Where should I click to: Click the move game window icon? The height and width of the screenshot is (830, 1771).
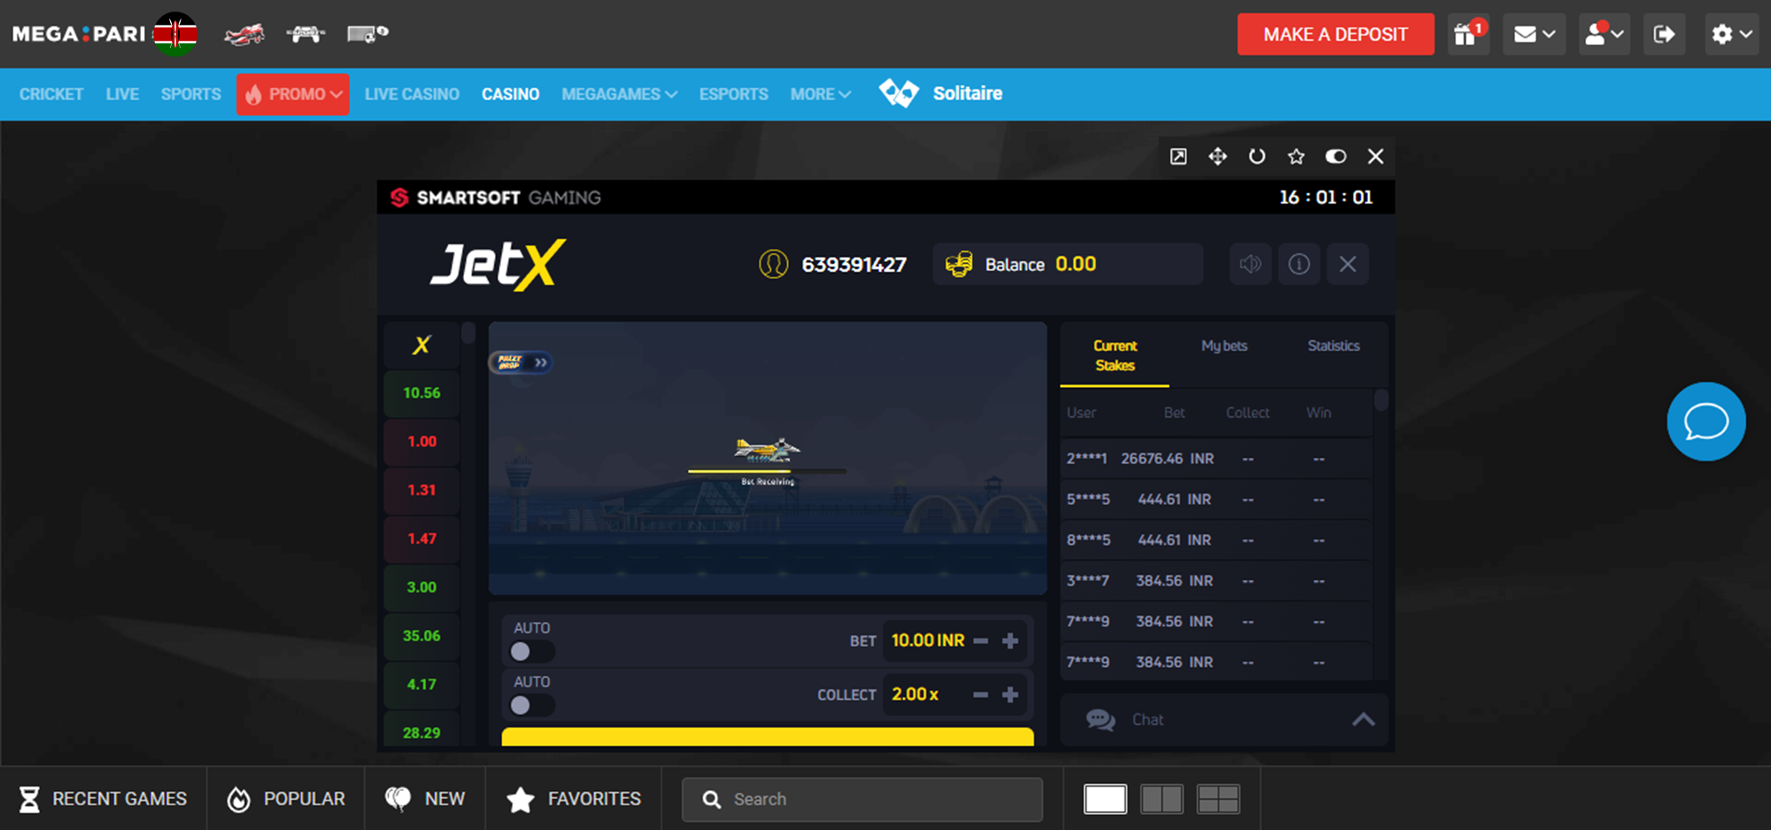coord(1218,157)
